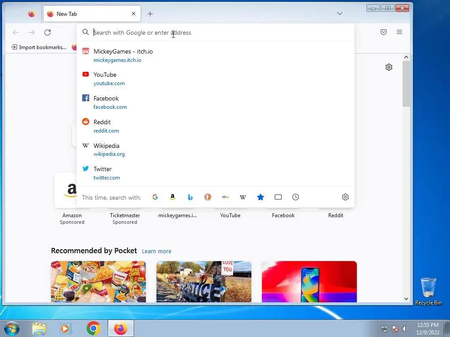Open MickeyGames - itch.io suggestion
The image size is (450, 337).
coord(215,55)
